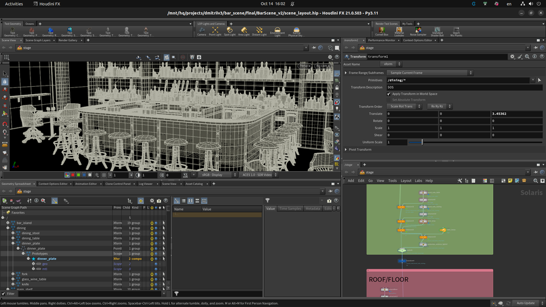
Task: Open the Cornell Box test scene tool
Action: (382, 31)
